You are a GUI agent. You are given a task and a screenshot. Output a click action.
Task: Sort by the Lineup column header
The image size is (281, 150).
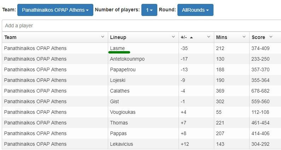pos(118,37)
